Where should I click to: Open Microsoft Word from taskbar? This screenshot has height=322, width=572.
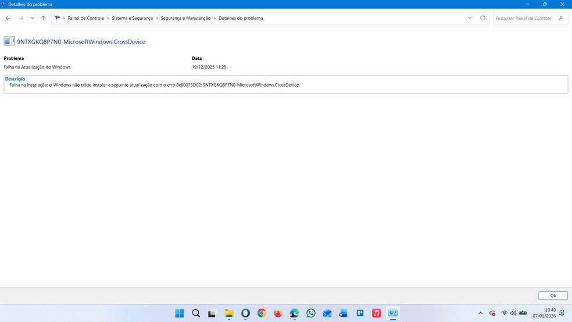click(x=344, y=313)
